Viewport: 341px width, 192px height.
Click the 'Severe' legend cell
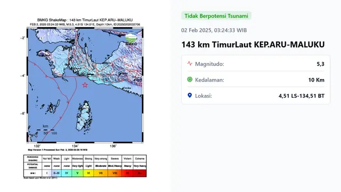tap(115, 159)
